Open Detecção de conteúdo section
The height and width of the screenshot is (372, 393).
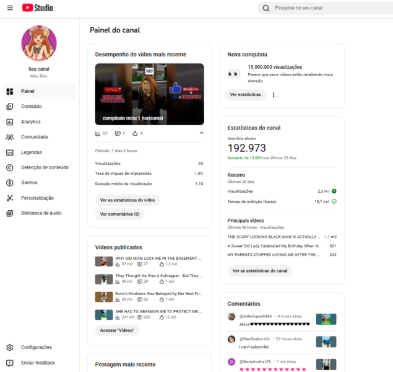coord(39,167)
